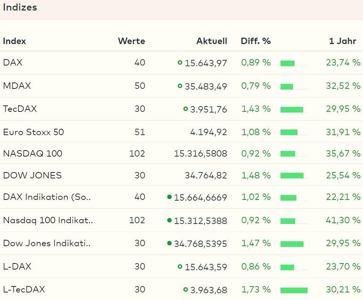Image resolution: width=363 pixels, height=300 pixels.
Task: Click filled green dot beside Nasdaq 100 Indikat.. price
Action: click(x=169, y=220)
